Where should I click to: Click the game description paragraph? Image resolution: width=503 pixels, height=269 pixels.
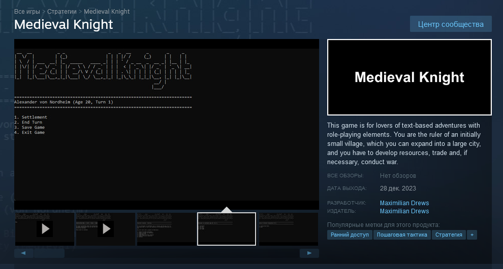tap(404, 143)
